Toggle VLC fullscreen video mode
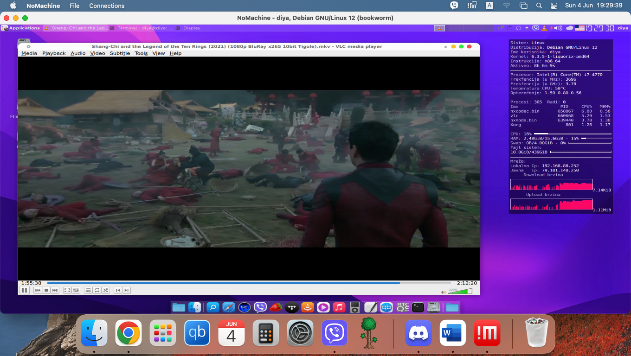This screenshot has width=631, height=356. coord(67,290)
